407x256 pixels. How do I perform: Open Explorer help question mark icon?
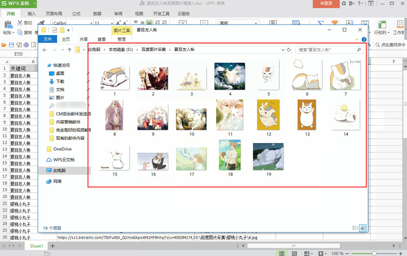click(364, 39)
